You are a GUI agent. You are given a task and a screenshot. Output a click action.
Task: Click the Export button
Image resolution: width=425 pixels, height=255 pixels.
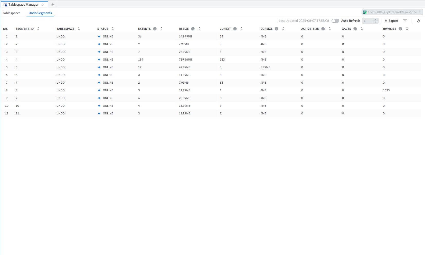pos(391,21)
